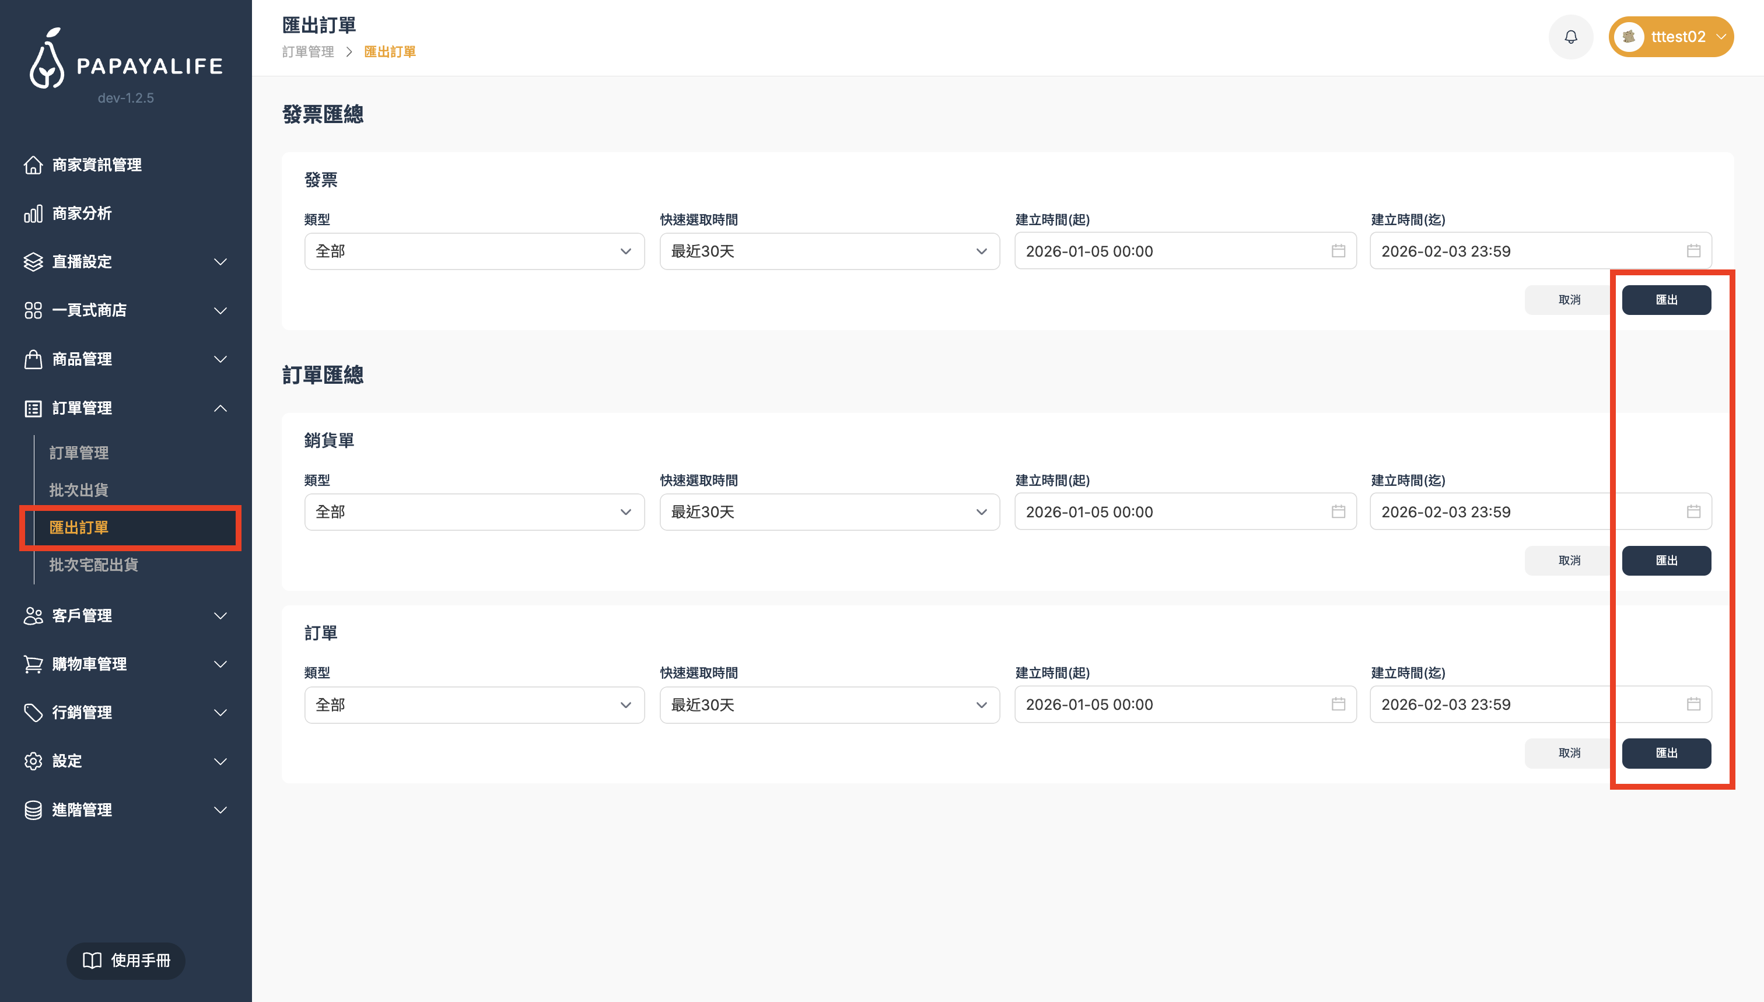Click the PAPAYALIFE logo
1764x1002 pixels.
coord(126,60)
